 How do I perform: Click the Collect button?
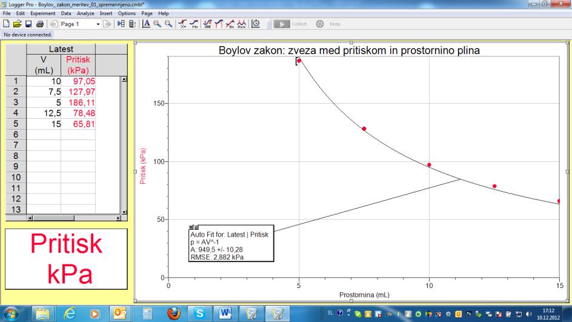tap(290, 24)
